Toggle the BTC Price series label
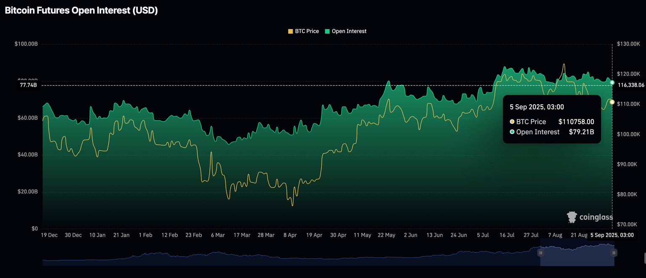This screenshot has height=278, width=646. point(307,31)
